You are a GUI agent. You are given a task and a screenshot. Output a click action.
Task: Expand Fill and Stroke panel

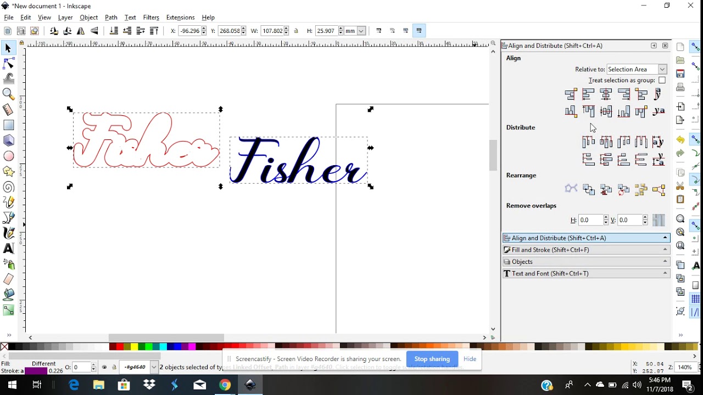[586, 250]
